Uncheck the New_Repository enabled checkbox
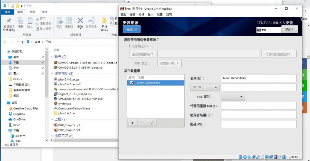This screenshot has width=310, height=161. (x=132, y=83)
